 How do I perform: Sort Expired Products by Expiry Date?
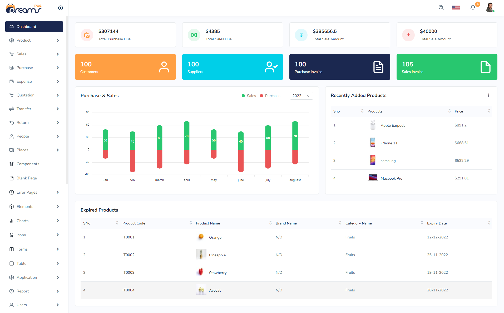[489, 223]
